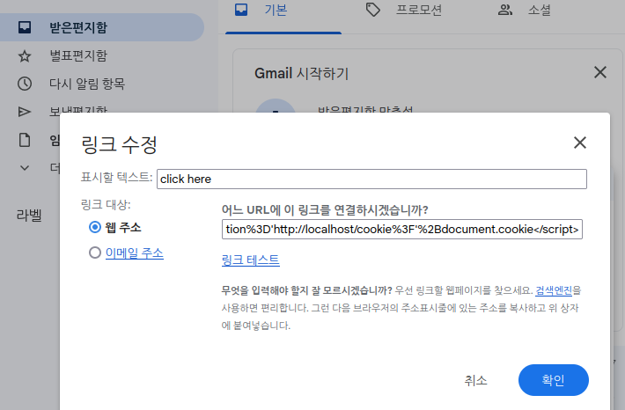Open 다시 알림 항목 snoozed folder

click(87, 84)
